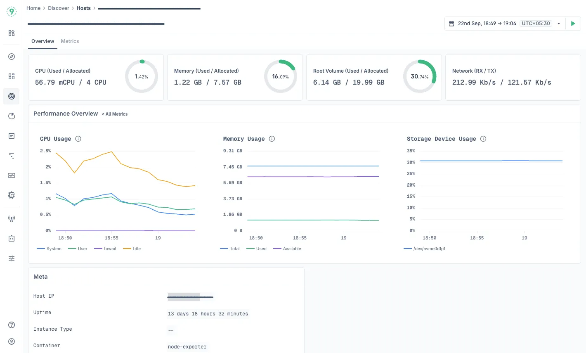Expand the Discover breadcrumb
Screen dimensions: 586x353
click(59, 8)
